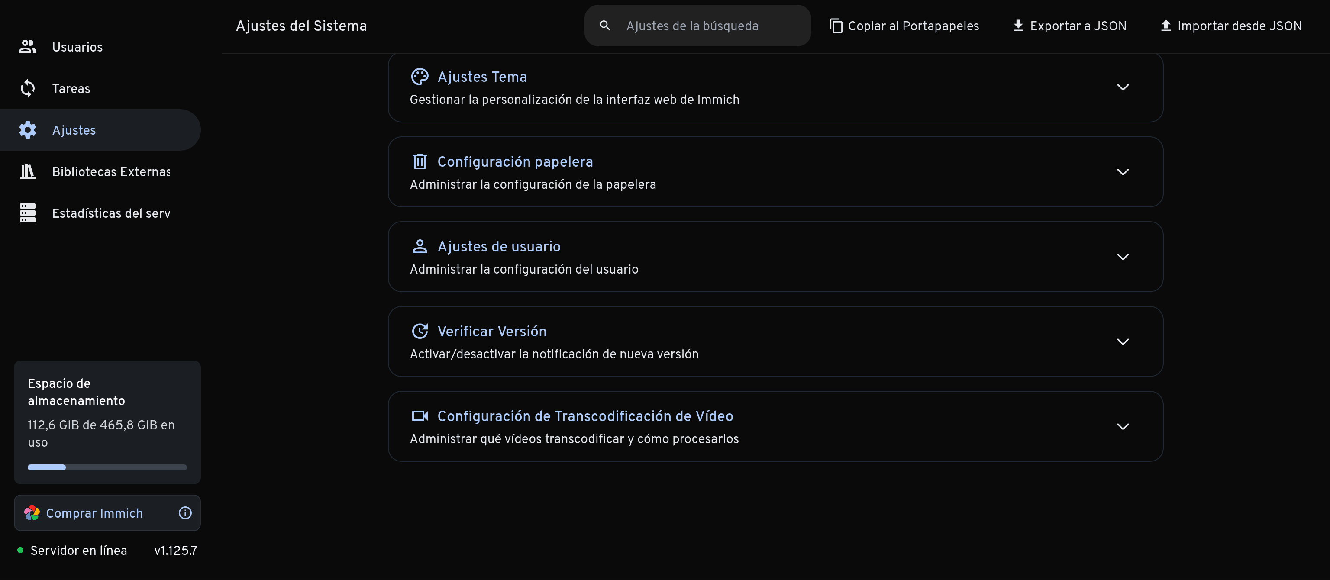Image resolution: width=1330 pixels, height=580 pixels.
Task: Expand the Configuración papelera chevron
Action: tap(1123, 172)
